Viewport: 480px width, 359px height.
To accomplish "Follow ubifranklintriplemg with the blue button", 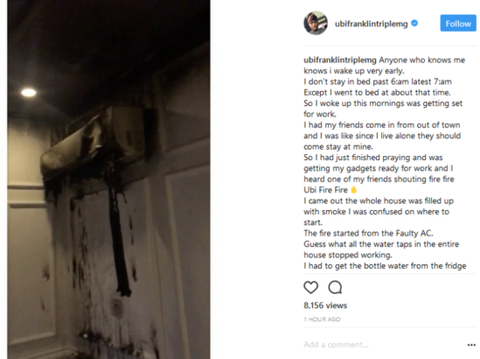I will [x=458, y=23].
